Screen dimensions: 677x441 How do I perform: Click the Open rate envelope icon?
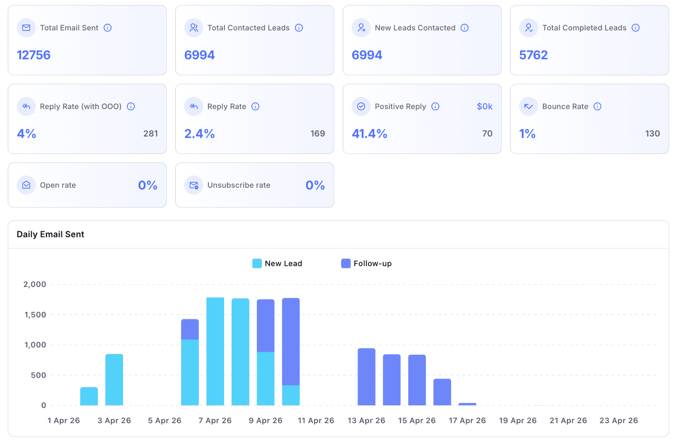coord(26,185)
